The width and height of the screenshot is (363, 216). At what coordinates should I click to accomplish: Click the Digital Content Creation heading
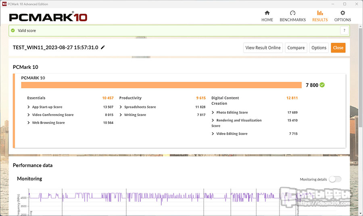tap(225, 101)
